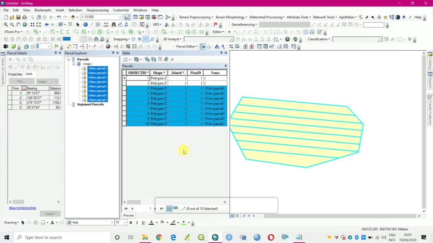Open the XTools Pro dropdown
Image resolution: width=433 pixels, height=243 pixels.
pyautogui.click(x=13, y=32)
